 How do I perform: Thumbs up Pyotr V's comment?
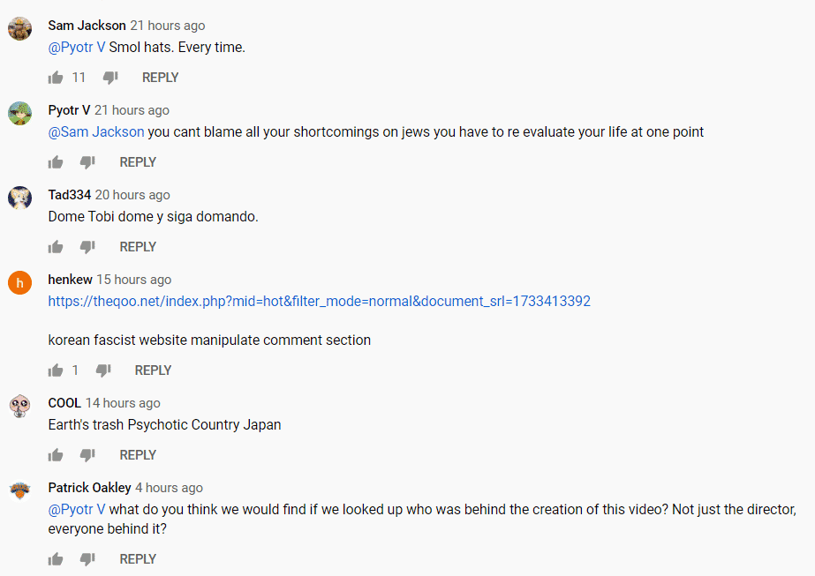56,162
